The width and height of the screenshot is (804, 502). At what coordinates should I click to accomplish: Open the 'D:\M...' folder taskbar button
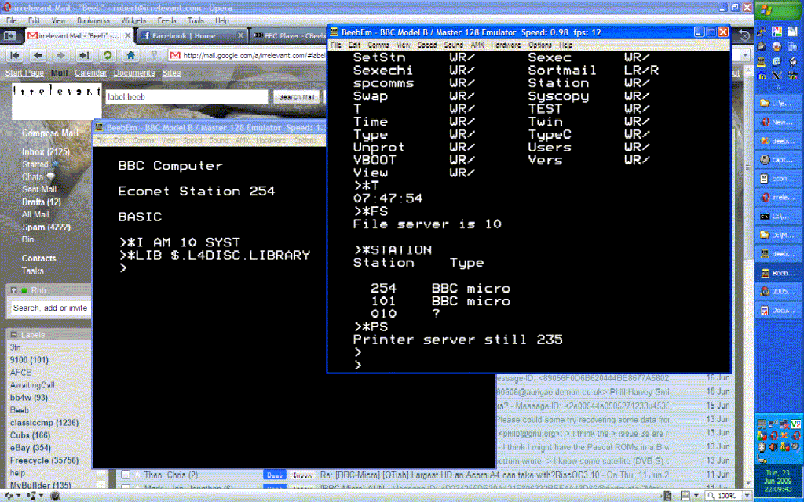(778, 235)
